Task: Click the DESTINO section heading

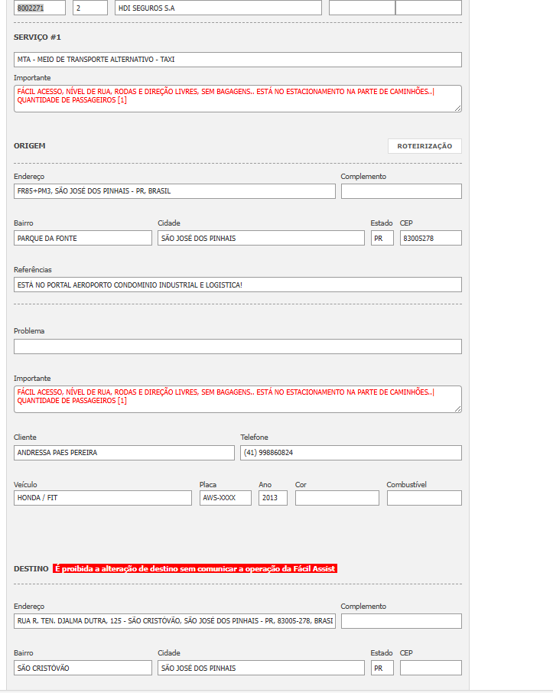Action: (x=31, y=569)
